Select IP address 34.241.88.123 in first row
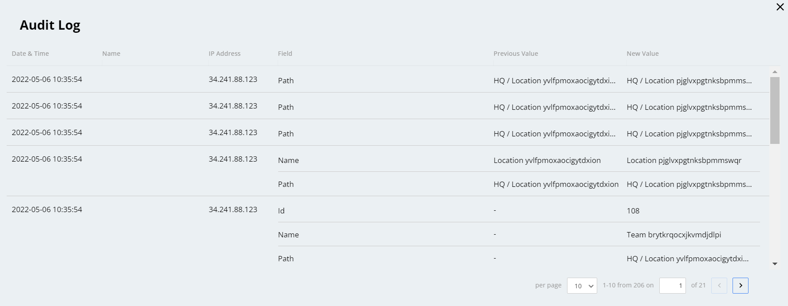The height and width of the screenshot is (306, 788). 233,79
